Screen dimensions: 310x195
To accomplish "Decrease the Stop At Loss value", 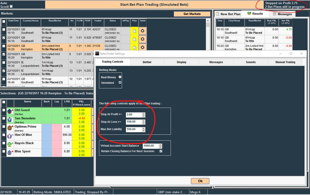I will point(143,123).
